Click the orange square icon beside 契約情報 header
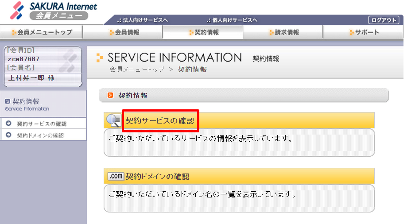415x224 pixels. click(x=110, y=95)
